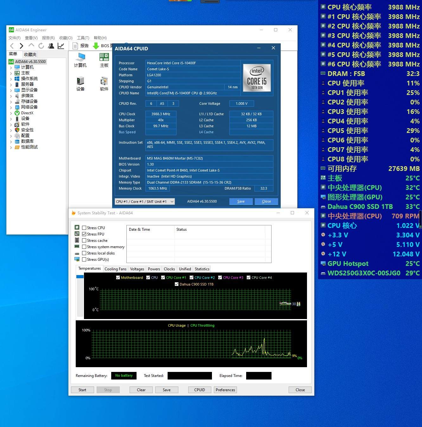Viewport: 422px width, 427px height.
Task: Click the graph chart toolbar icon
Action: tap(61, 46)
